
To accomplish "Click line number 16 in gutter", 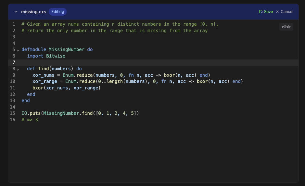I will [12, 120].
